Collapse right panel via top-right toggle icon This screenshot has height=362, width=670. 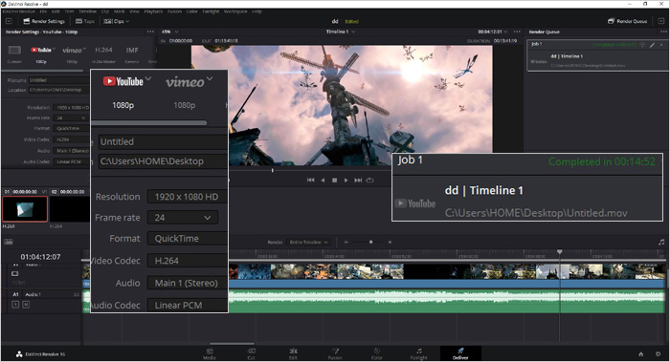[660, 21]
